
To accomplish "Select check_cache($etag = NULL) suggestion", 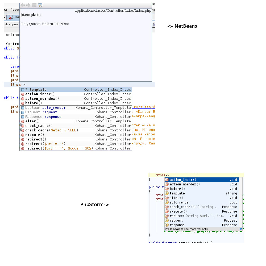I will [x=52, y=130].
